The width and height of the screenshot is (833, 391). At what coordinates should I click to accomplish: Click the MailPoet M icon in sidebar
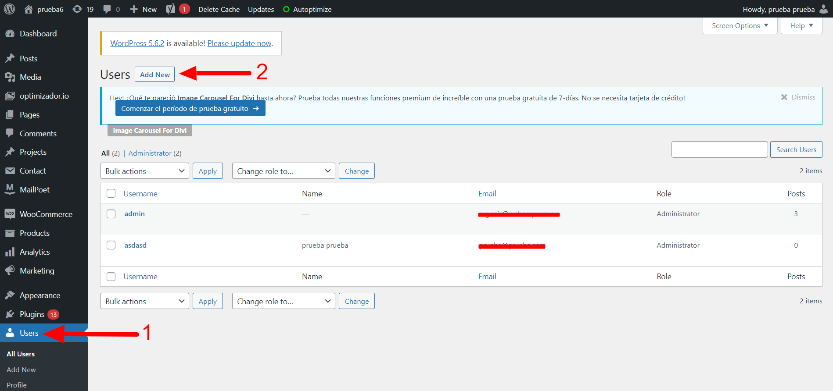10,189
